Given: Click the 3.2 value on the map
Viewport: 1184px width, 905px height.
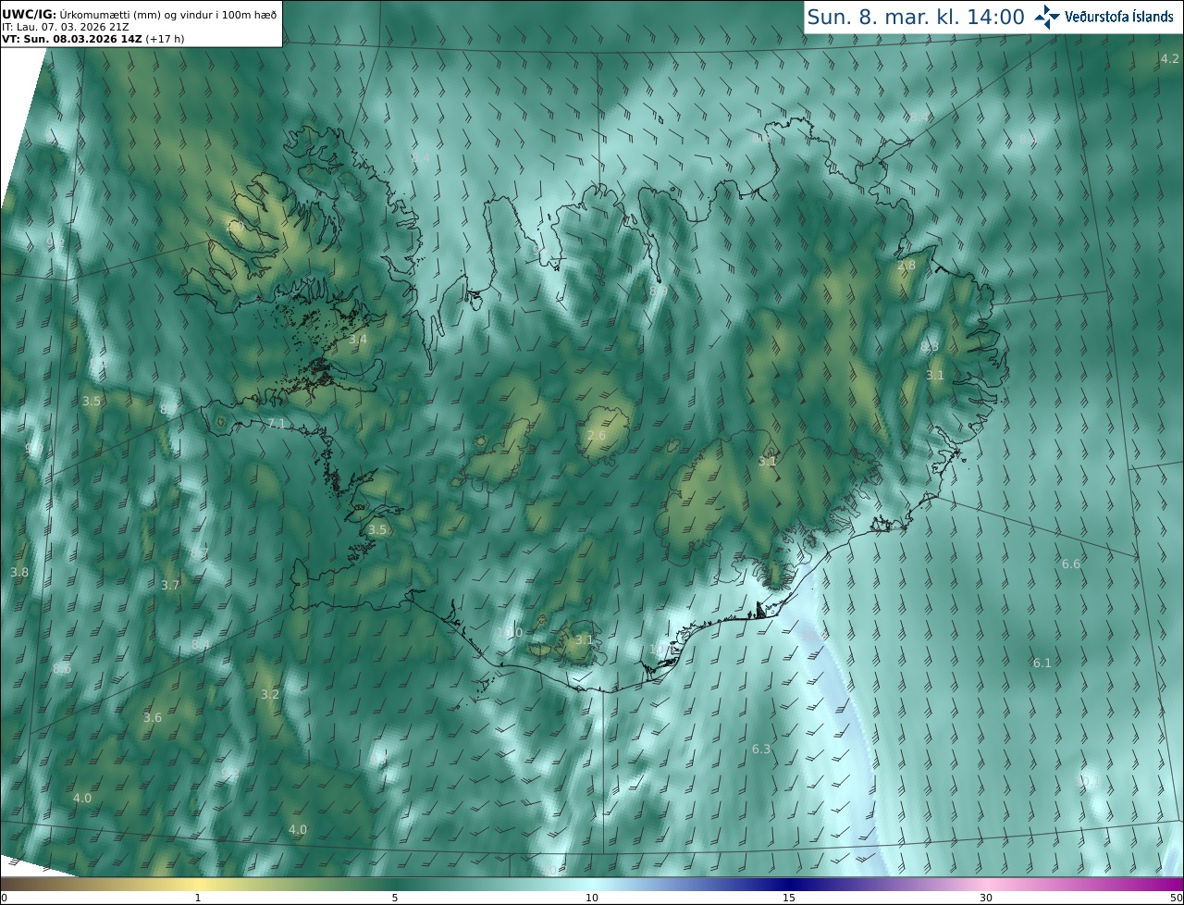Looking at the screenshot, I should (270, 694).
